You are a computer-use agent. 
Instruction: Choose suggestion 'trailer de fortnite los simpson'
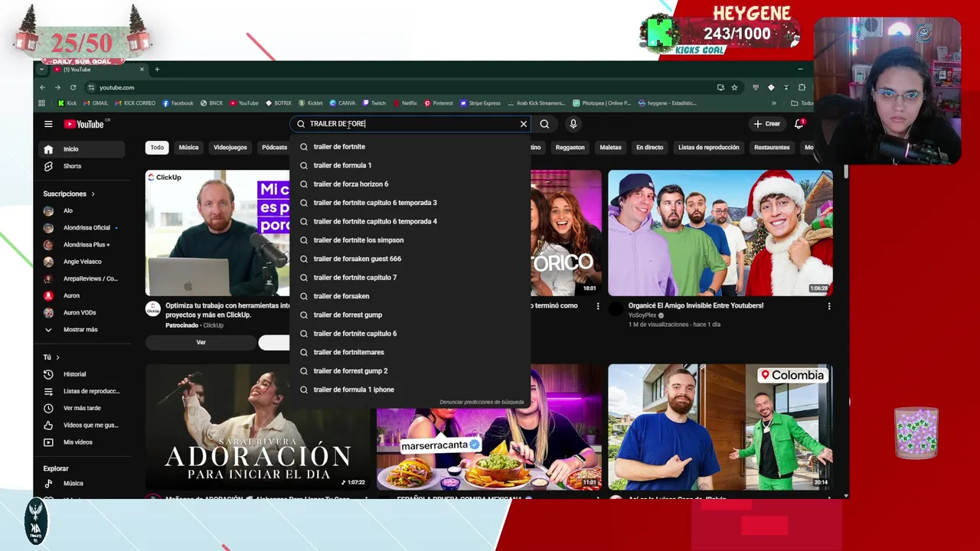point(410,240)
